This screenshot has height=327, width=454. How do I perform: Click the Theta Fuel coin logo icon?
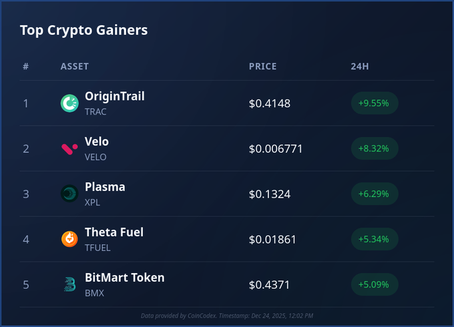[69, 239]
